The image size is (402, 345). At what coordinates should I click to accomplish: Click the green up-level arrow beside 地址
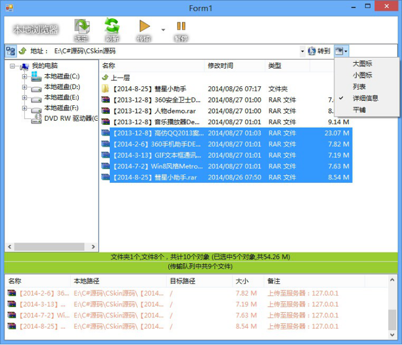pos(23,51)
